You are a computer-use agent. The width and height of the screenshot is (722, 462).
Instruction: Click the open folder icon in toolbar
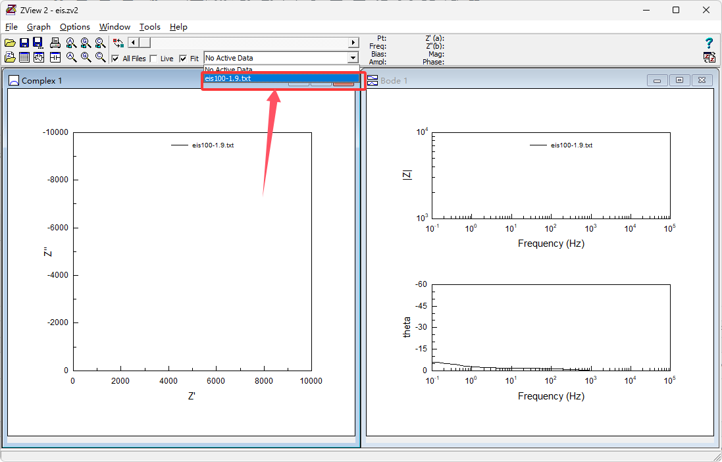10,43
